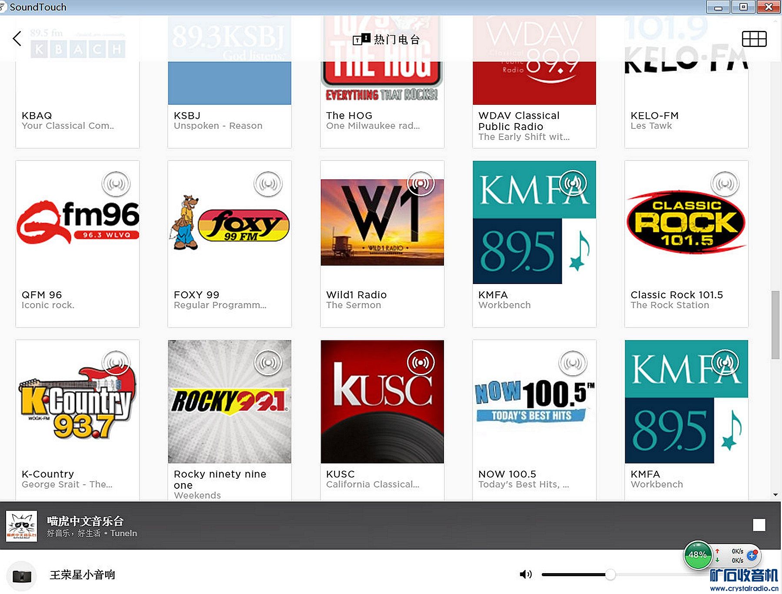Click the speaker volume icon
The width and height of the screenshot is (782, 594).
click(x=526, y=574)
